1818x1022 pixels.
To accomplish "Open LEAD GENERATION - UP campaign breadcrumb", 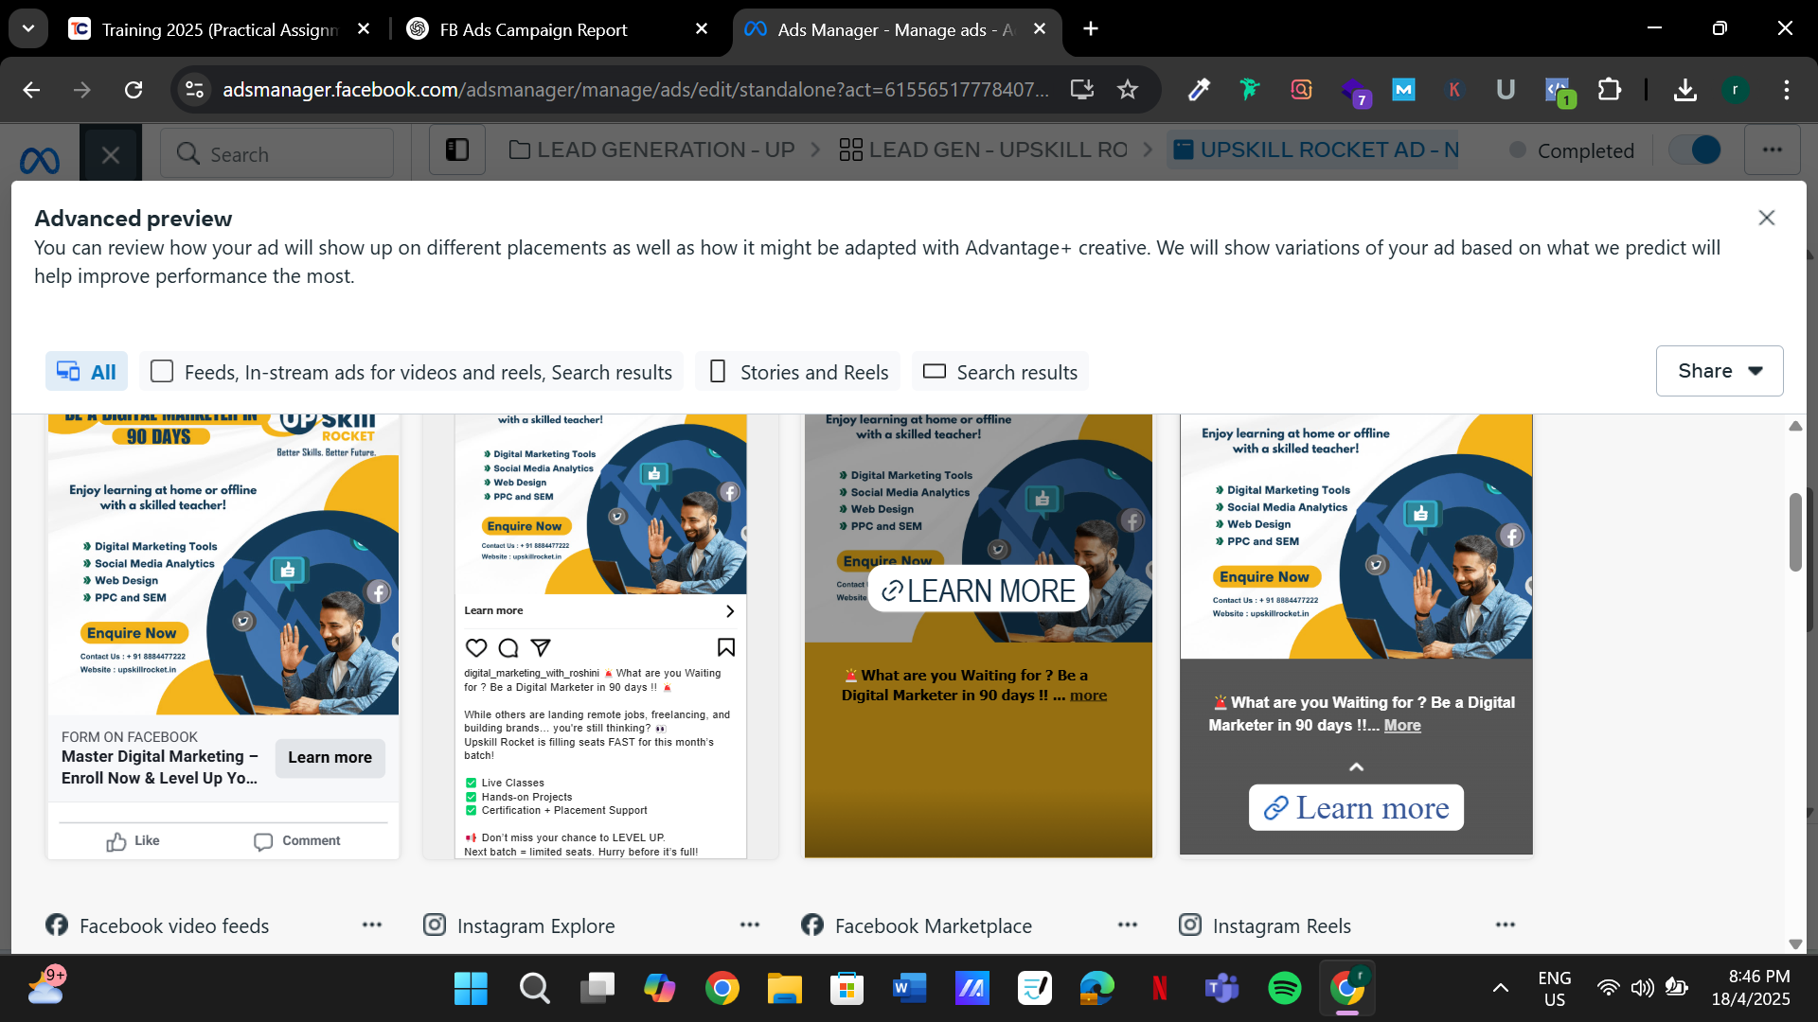I will [x=652, y=150].
